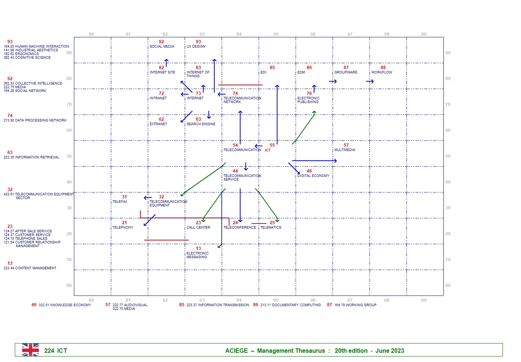The image size is (521, 362).
Task: Open the GROUPWARE entry
Action: click(345, 72)
